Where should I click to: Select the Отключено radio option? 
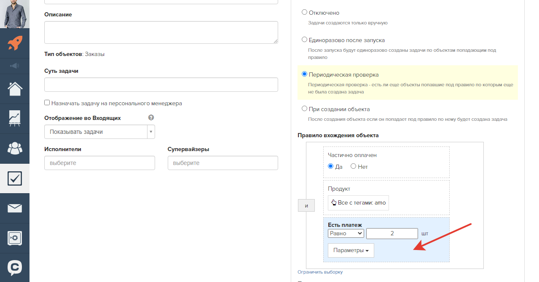click(x=304, y=13)
